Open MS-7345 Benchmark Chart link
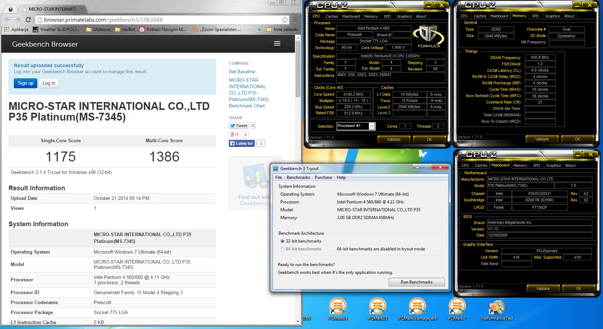The width and height of the screenshot is (603, 329). [248, 93]
